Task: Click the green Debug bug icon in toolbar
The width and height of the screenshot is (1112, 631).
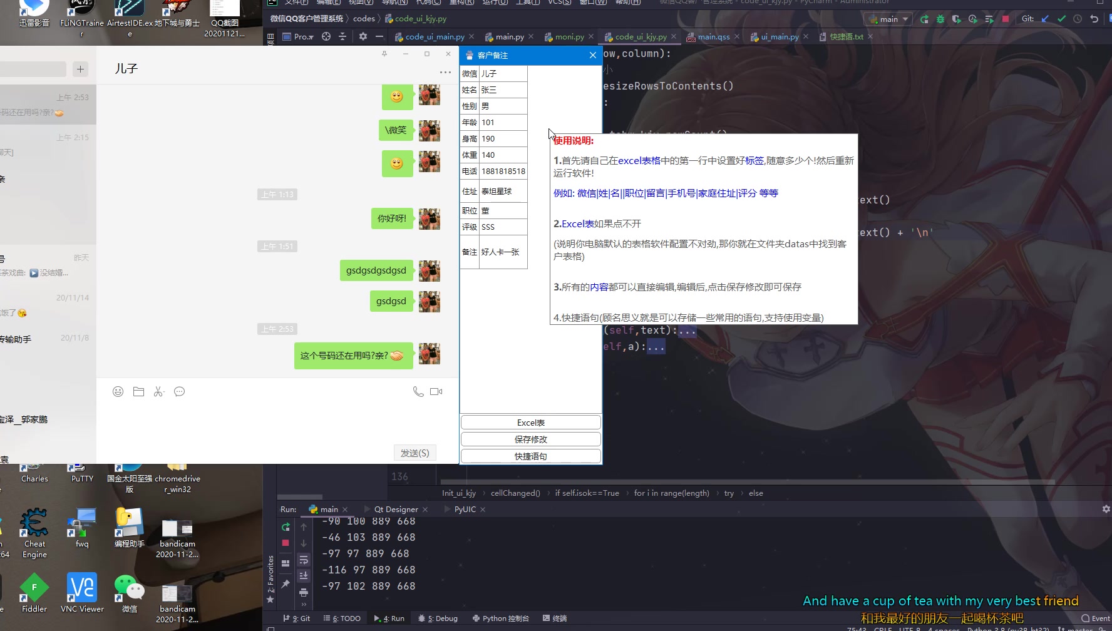Action: point(940,19)
